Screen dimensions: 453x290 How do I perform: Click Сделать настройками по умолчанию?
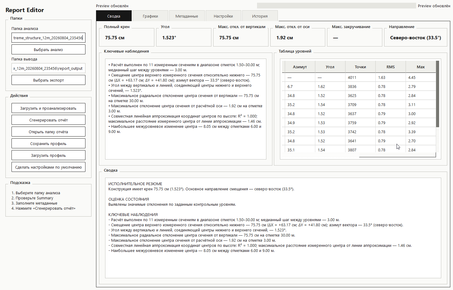(48, 167)
